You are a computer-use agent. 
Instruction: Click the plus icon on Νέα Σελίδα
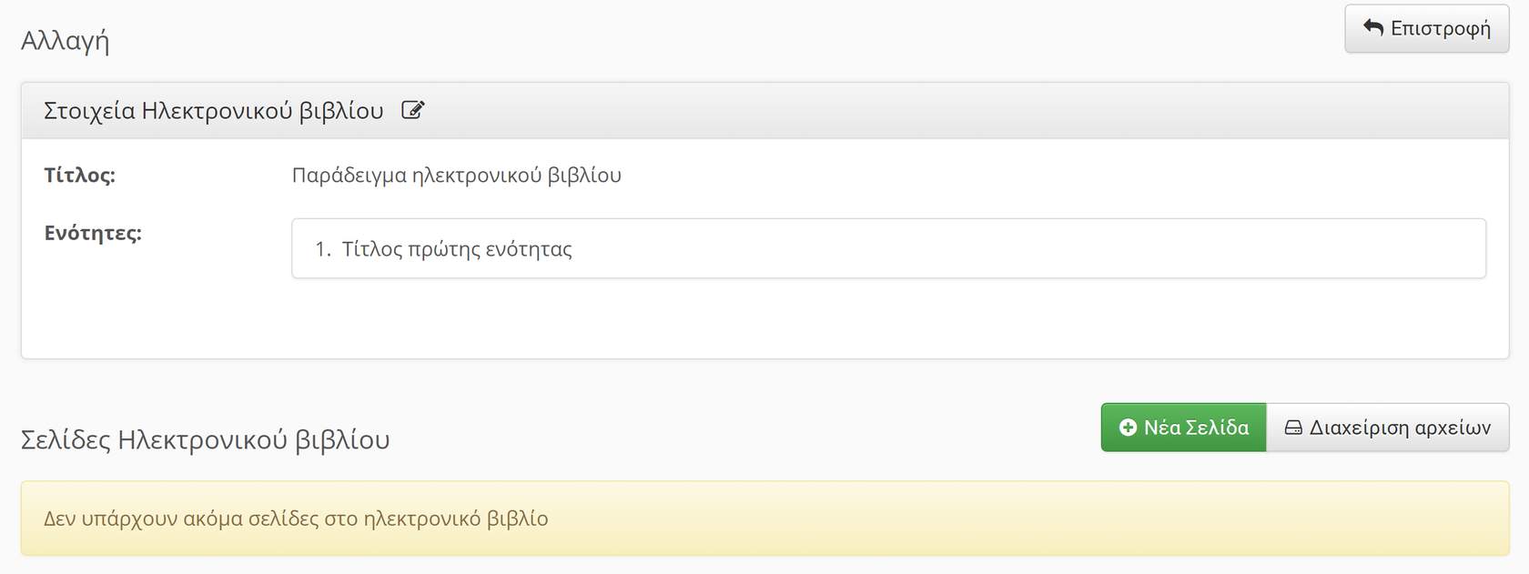[x=1128, y=428]
